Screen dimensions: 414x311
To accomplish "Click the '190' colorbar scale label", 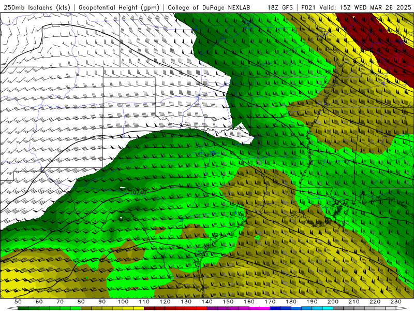I will (312, 302).
